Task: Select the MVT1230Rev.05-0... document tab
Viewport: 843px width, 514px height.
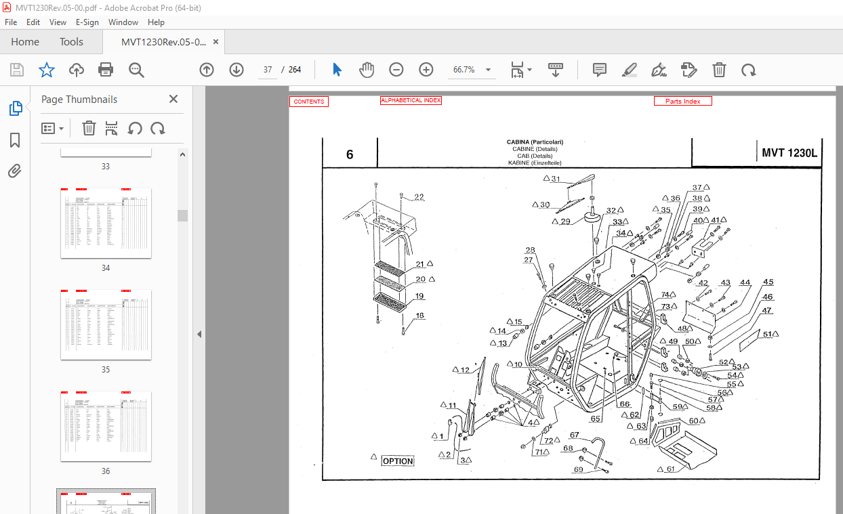Action: click(164, 42)
